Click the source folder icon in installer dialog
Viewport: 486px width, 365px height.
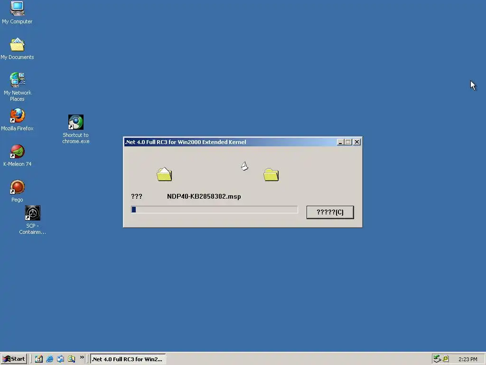(164, 174)
